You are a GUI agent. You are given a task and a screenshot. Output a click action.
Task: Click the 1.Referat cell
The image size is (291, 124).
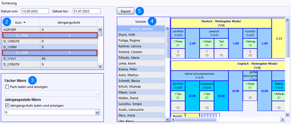click(279, 96)
